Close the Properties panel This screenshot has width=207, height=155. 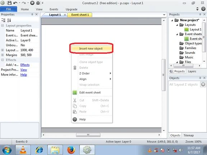point(37,14)
